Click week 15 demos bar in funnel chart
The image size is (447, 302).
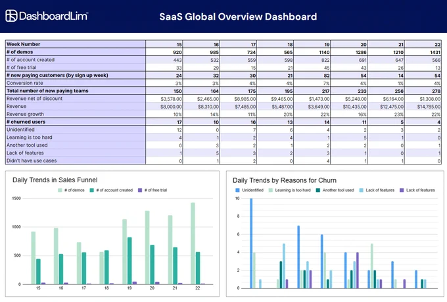point(34,258)
